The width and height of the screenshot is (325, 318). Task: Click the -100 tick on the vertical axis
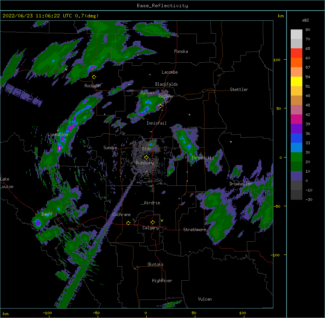point(275,255)
